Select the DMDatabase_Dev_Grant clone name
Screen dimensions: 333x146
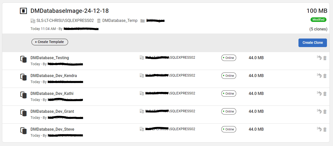tap(52, 112)
